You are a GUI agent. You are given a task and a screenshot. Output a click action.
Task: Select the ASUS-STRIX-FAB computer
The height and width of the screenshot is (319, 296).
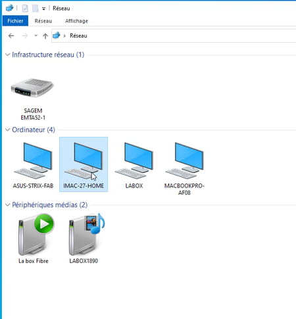tap(33, 165)
